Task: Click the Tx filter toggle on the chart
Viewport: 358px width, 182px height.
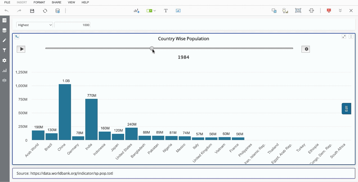Action: [x=17, y=37]
